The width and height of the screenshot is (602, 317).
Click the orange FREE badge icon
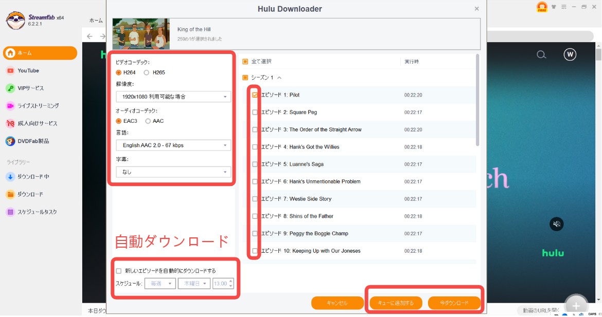click(x=542, y=7)
